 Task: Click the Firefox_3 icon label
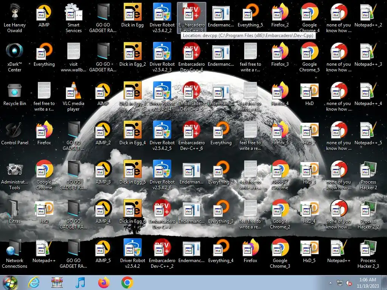click(x=280, y=64)
